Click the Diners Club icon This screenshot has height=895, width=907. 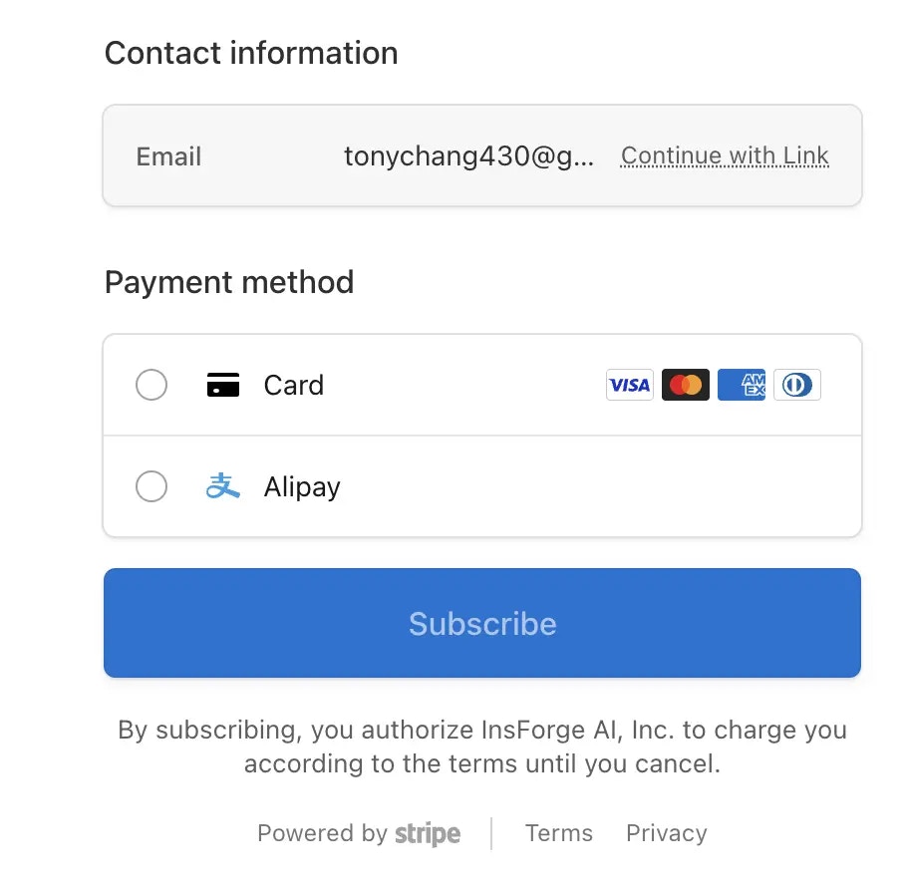797,385
